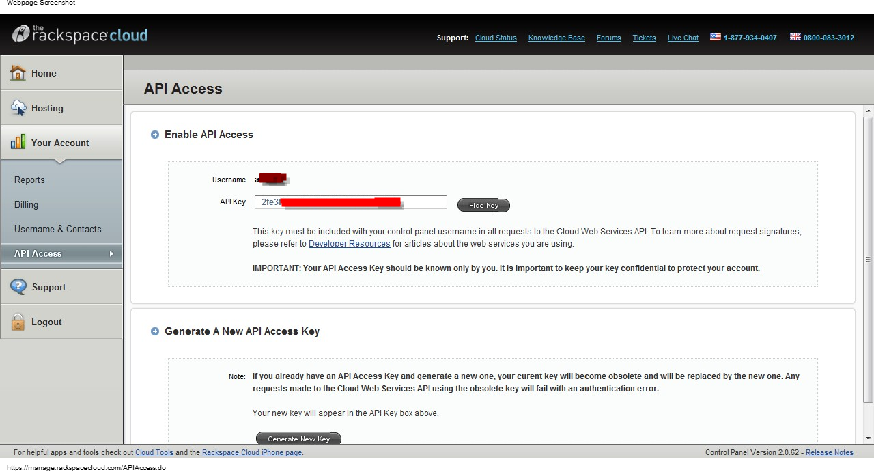
Task: Click the Home house icon
Action: tap(18, 73)
